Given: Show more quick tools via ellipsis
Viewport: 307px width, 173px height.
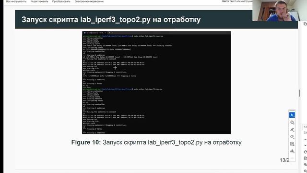Looking at the screenshot, I should pos(292,158).
